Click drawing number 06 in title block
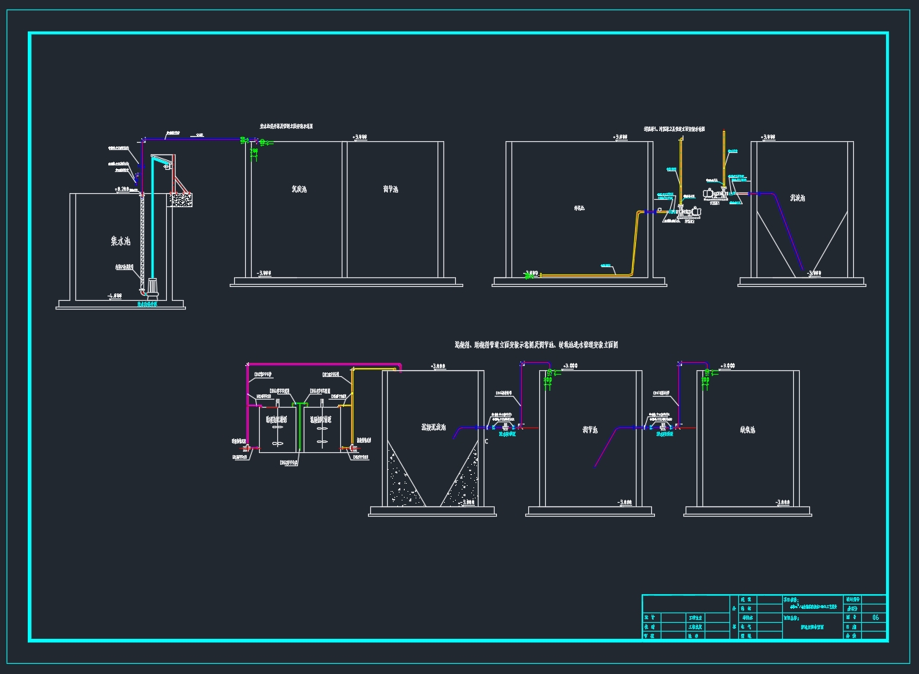Image resolution: width=919 pixels, height=674 pixels. (x=875, y=618)
